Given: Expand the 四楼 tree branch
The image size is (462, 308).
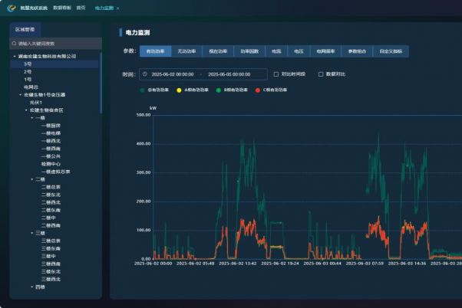Looking at the screenshot, I should click(x=32, y=286).
